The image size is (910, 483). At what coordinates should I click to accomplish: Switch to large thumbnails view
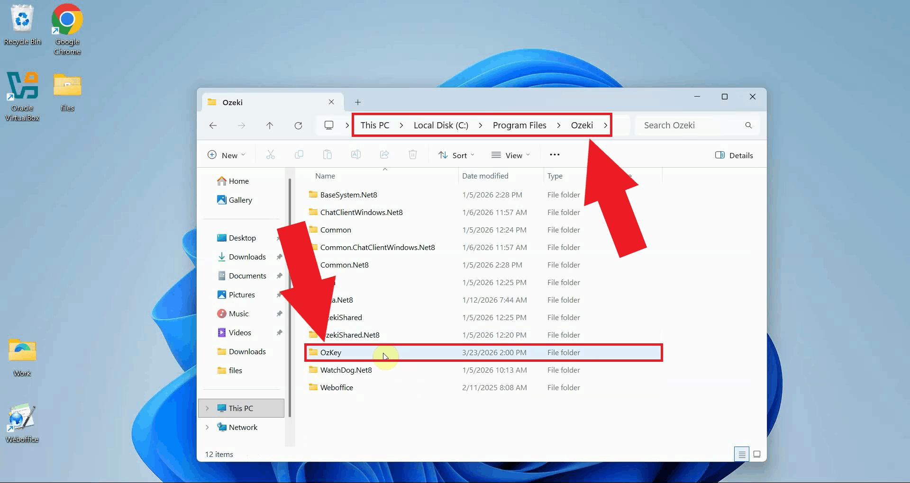pyautogui.click(x=757, y=454)
